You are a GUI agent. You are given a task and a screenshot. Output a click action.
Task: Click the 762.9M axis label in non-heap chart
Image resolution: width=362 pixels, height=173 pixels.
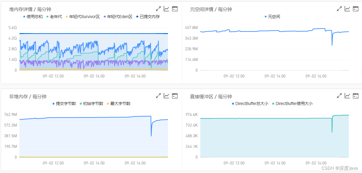click(x=10, y=114)
